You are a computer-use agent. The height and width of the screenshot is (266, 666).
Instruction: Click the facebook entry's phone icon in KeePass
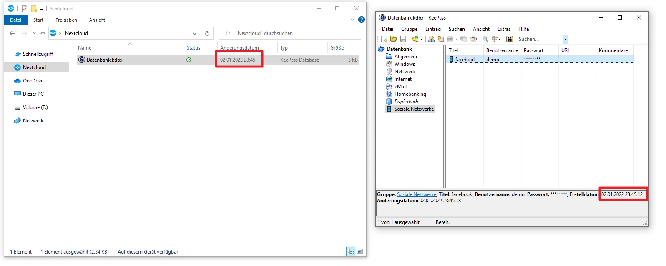click(x=451, y=60)
